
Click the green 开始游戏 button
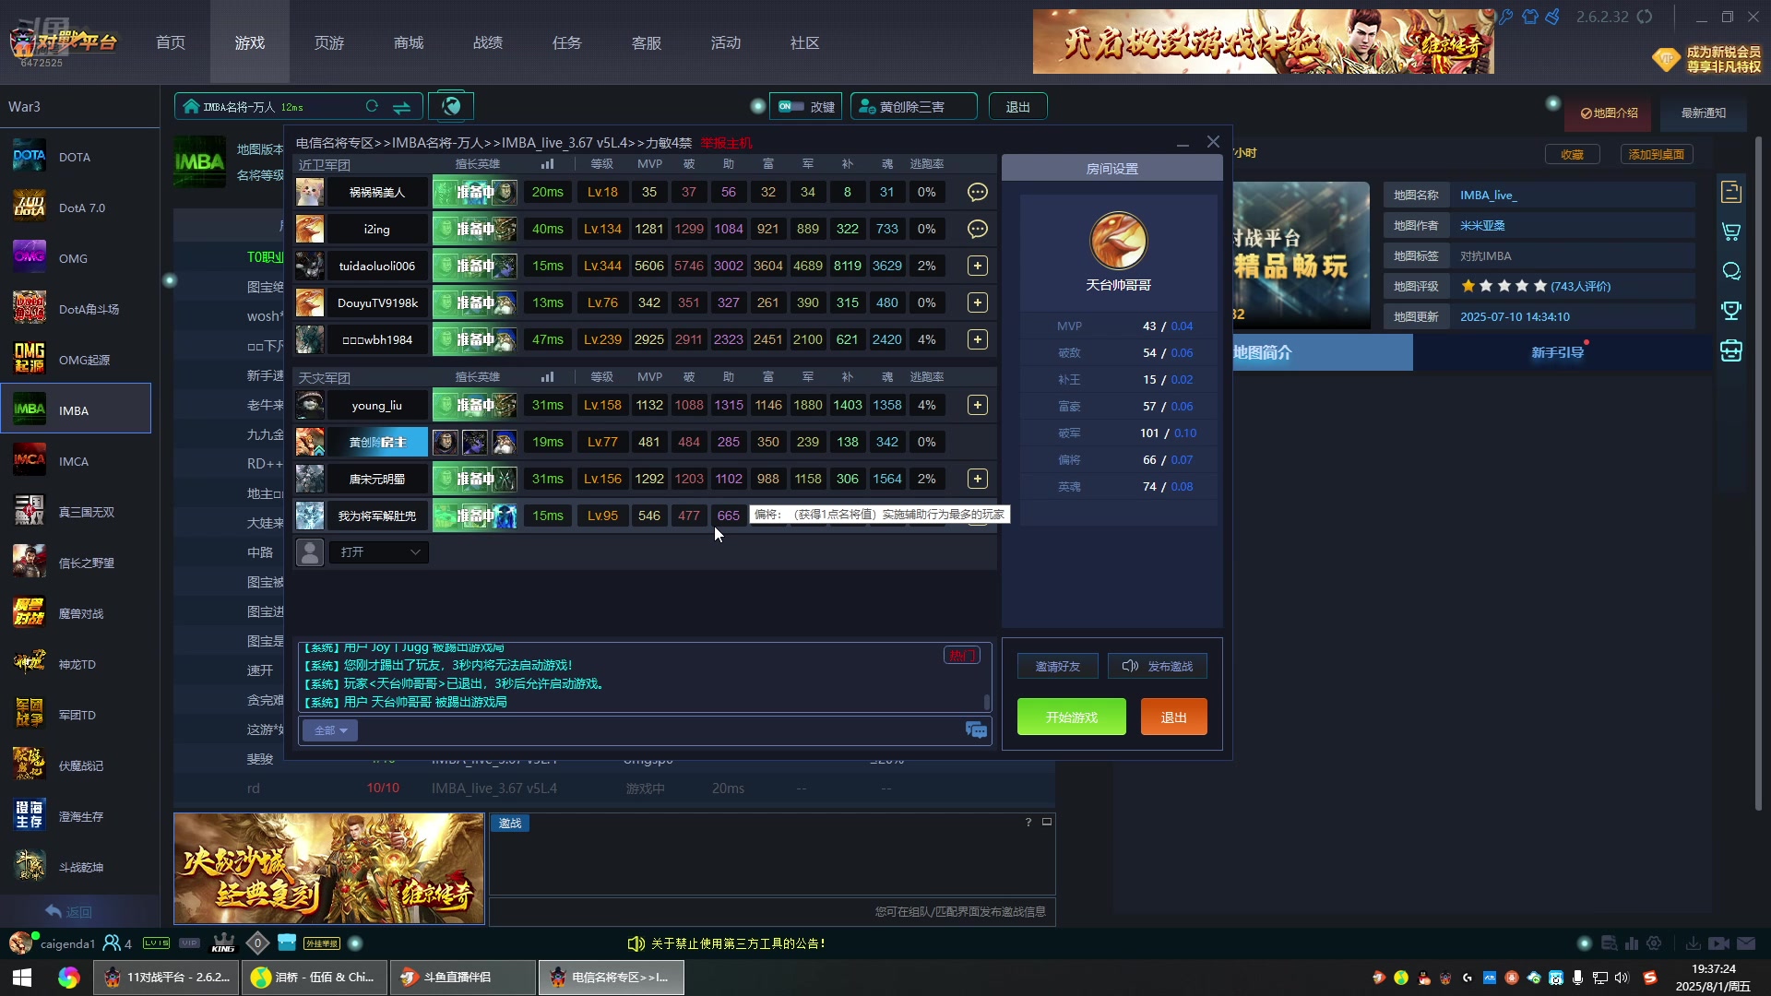pyautogui.click(x=1072, y=717)
